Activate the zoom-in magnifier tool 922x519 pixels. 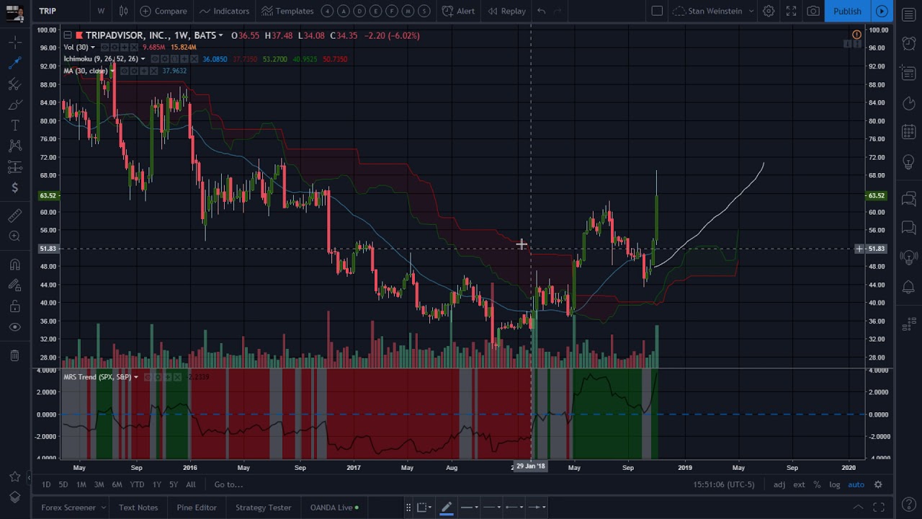click(14, 236)
